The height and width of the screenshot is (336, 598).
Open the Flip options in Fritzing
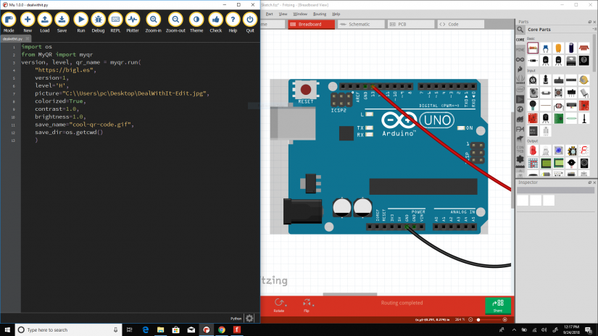coord(307,305)
